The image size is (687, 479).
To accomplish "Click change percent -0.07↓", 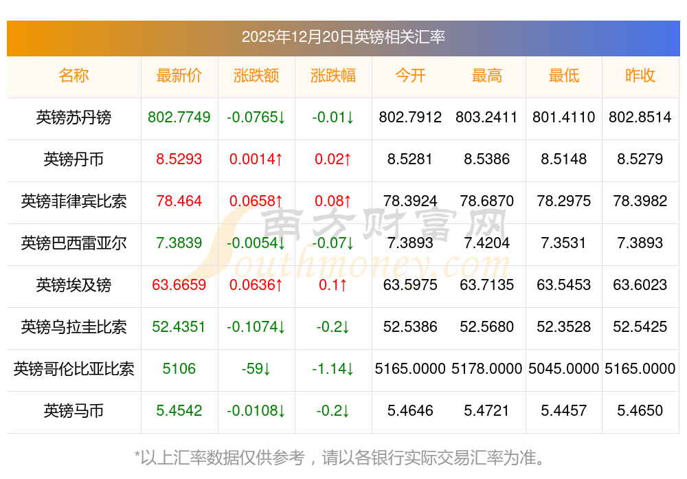I will click(333, 243).
